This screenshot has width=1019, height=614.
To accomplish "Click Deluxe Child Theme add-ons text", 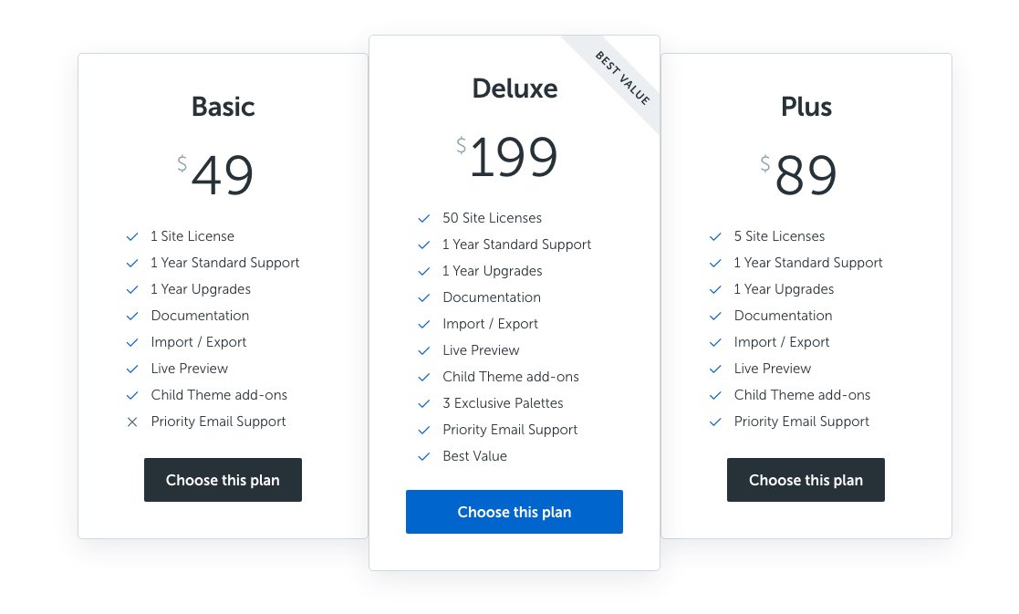I will [x=511, y=377].
